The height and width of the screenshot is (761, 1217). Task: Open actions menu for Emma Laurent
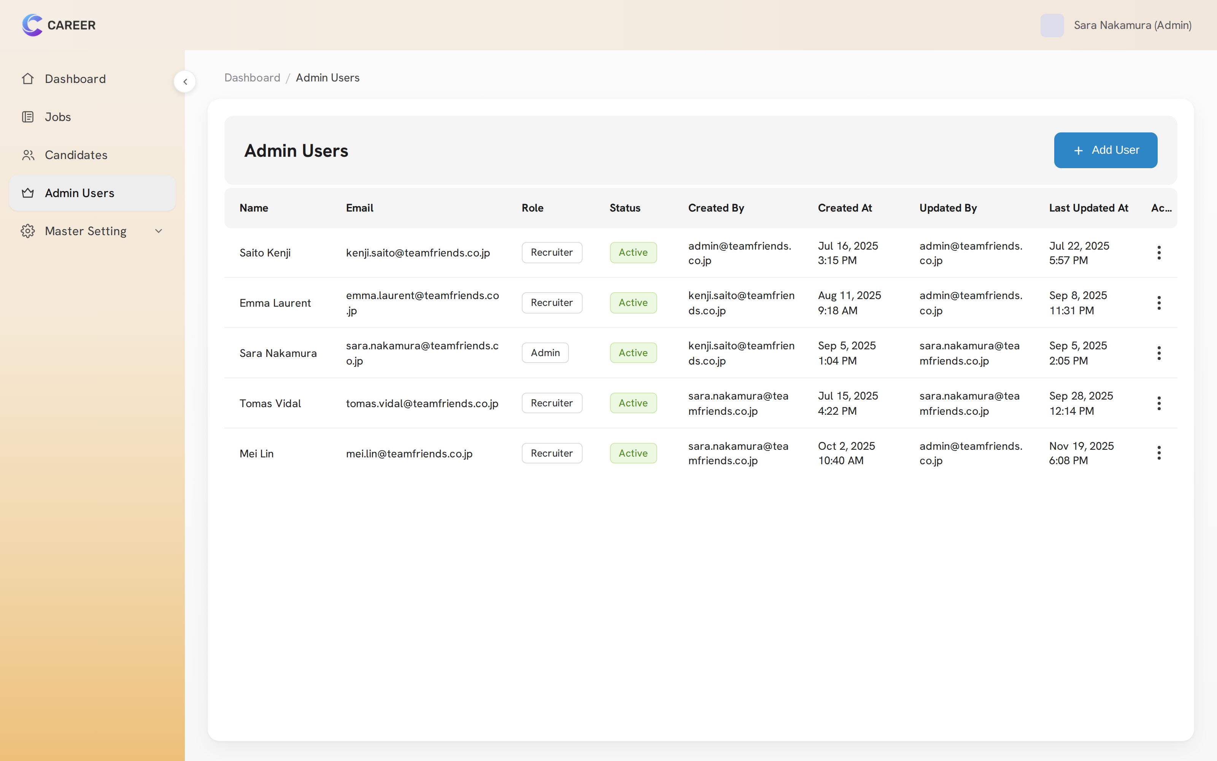pos(1159,303)
